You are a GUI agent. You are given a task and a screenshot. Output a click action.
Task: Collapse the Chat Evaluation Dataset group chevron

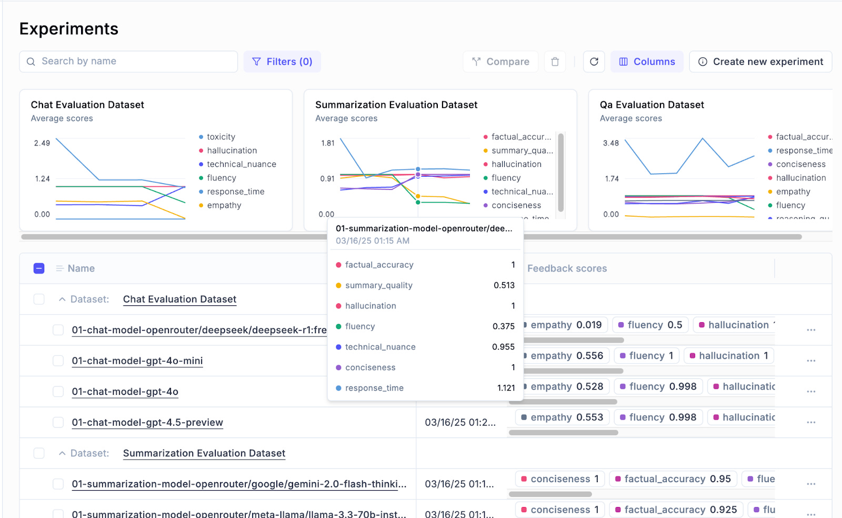[62, 299]
